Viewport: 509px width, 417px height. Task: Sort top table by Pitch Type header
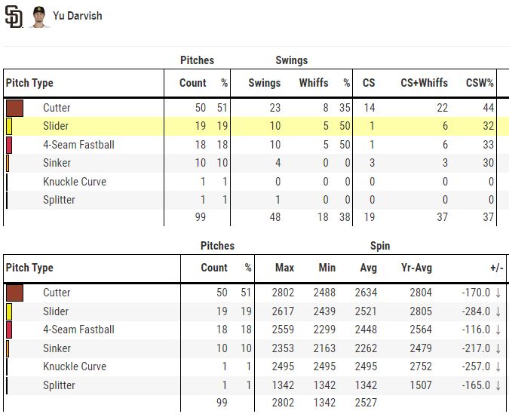tap(29, 83)
